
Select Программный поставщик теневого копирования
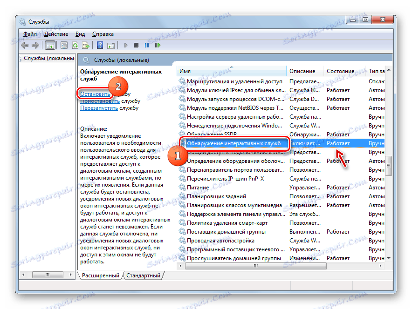(281, 249)
